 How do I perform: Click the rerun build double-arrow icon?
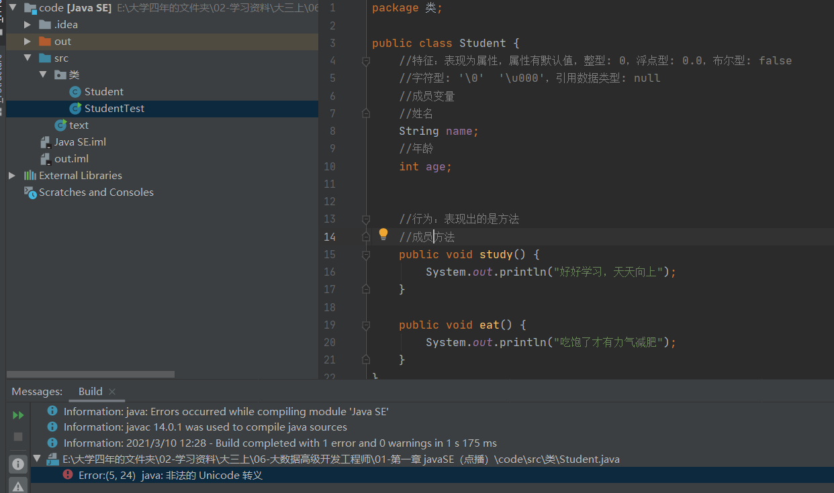[x=18, y=416]
